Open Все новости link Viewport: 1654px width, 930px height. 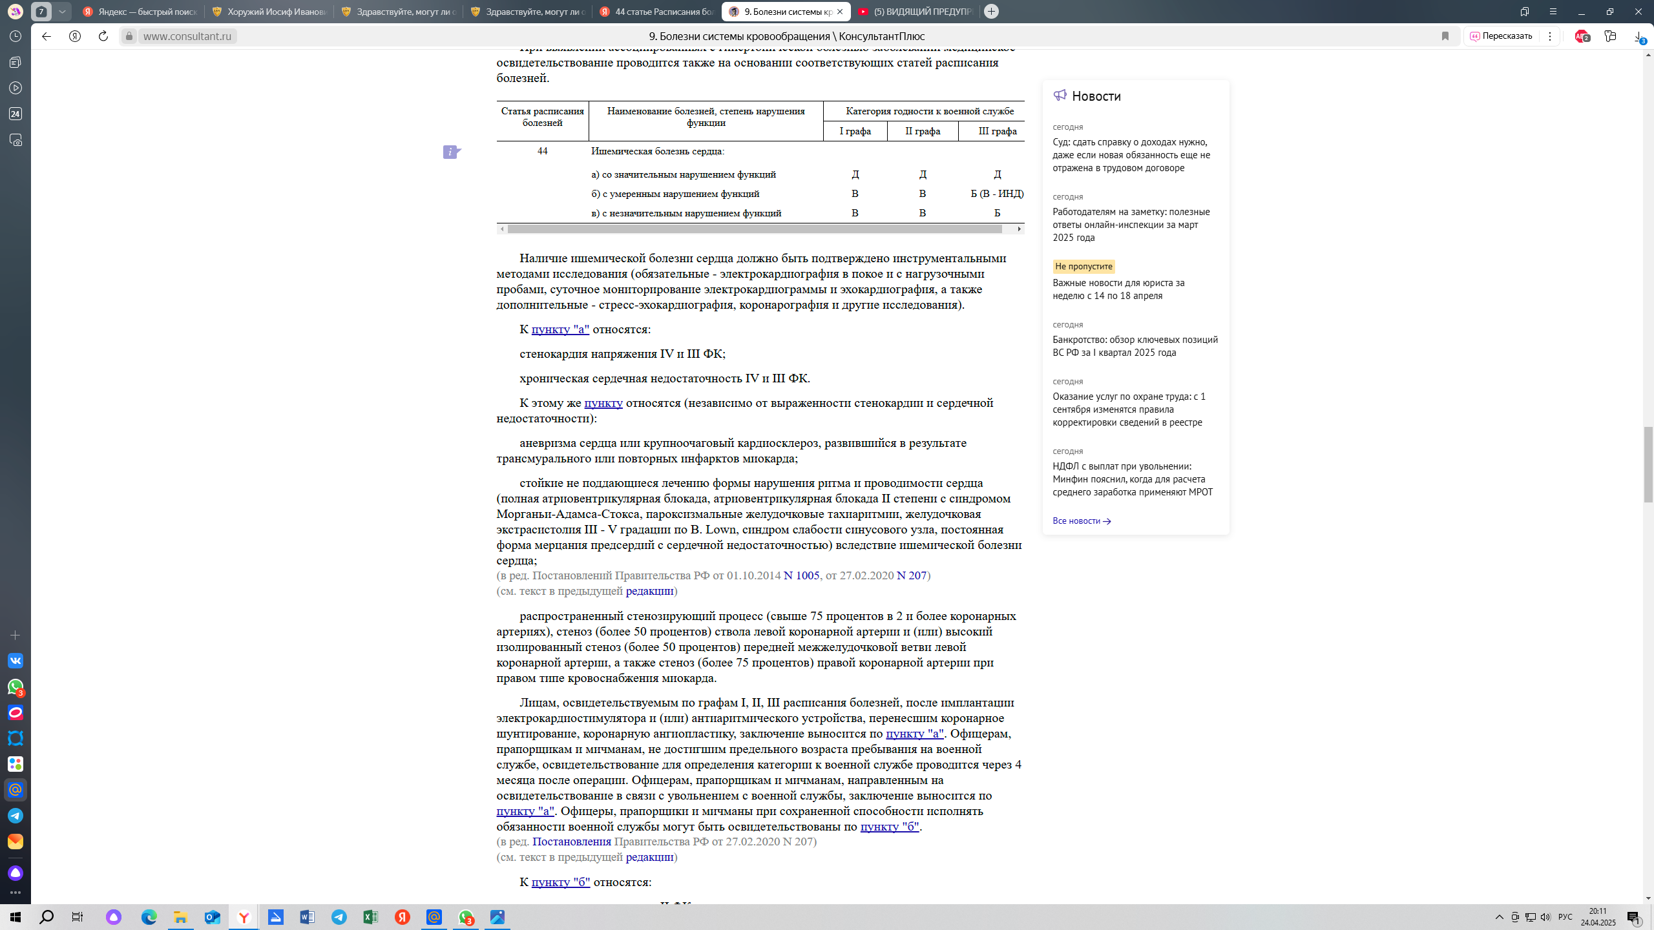pos(1082,521)
